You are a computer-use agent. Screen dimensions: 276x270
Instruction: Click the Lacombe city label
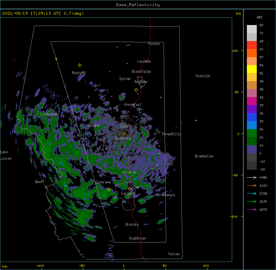(144, 61)
